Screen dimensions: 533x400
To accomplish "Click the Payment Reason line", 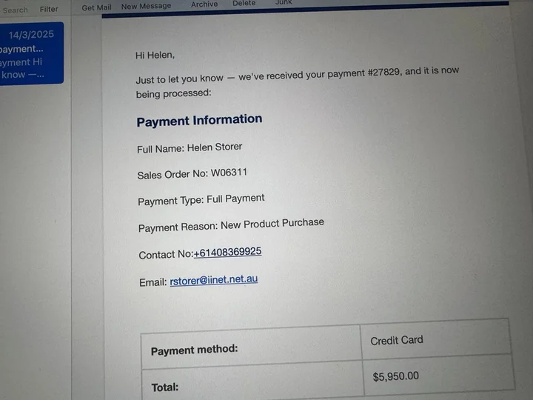I will (231, 225).
